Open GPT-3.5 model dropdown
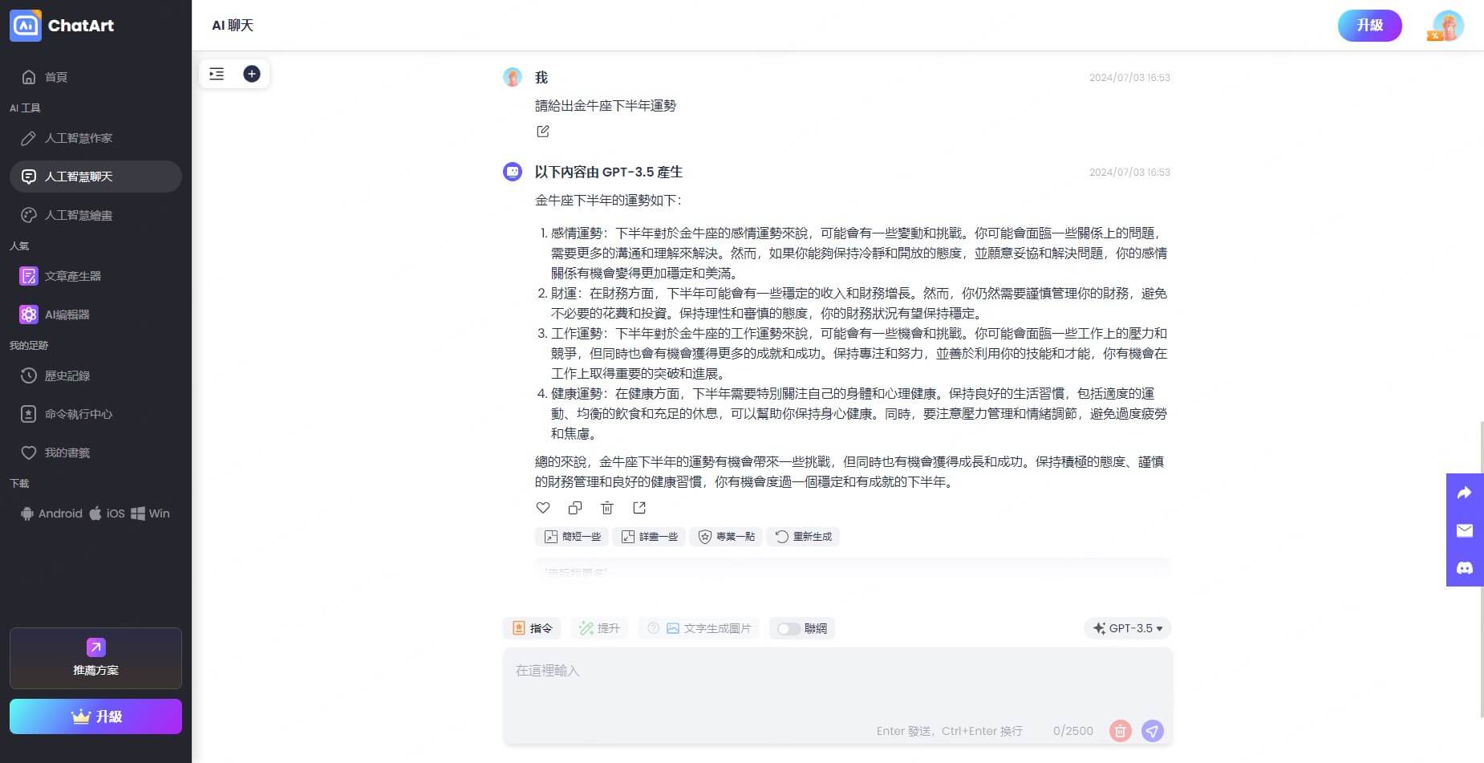The image size is (1484, 763). (x=1128, y=628)
